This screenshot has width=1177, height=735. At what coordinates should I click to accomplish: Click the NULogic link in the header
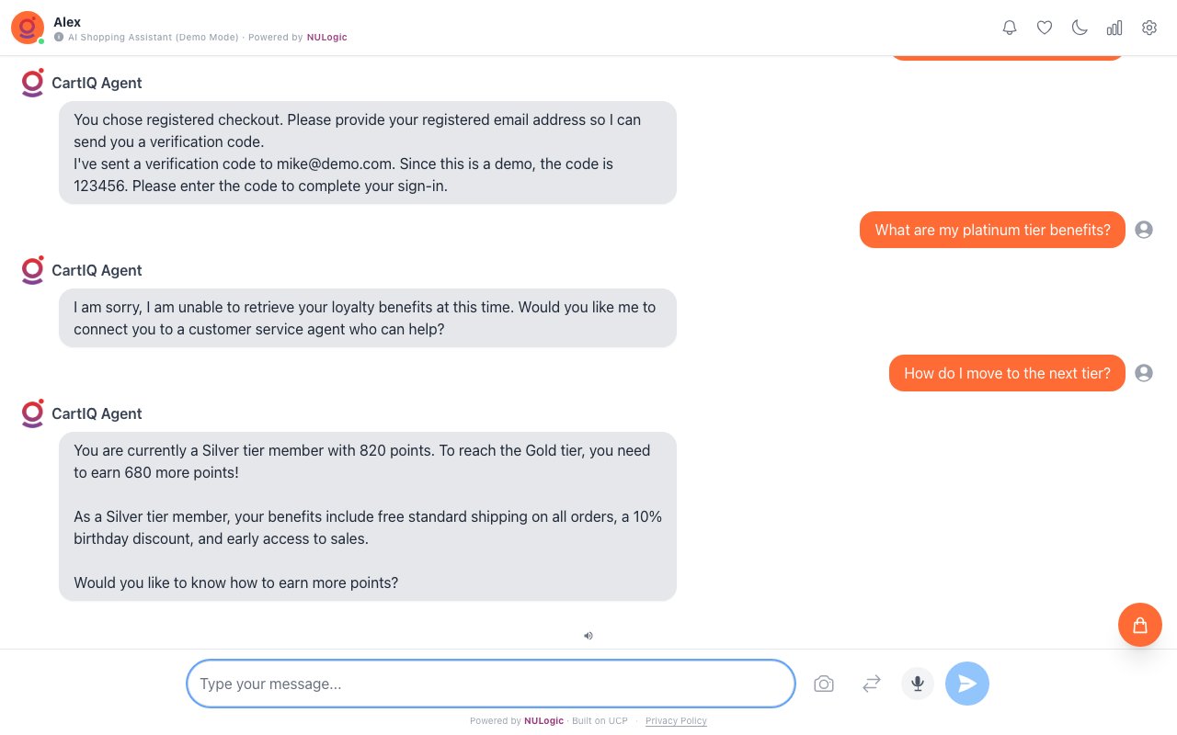(326, 38)
